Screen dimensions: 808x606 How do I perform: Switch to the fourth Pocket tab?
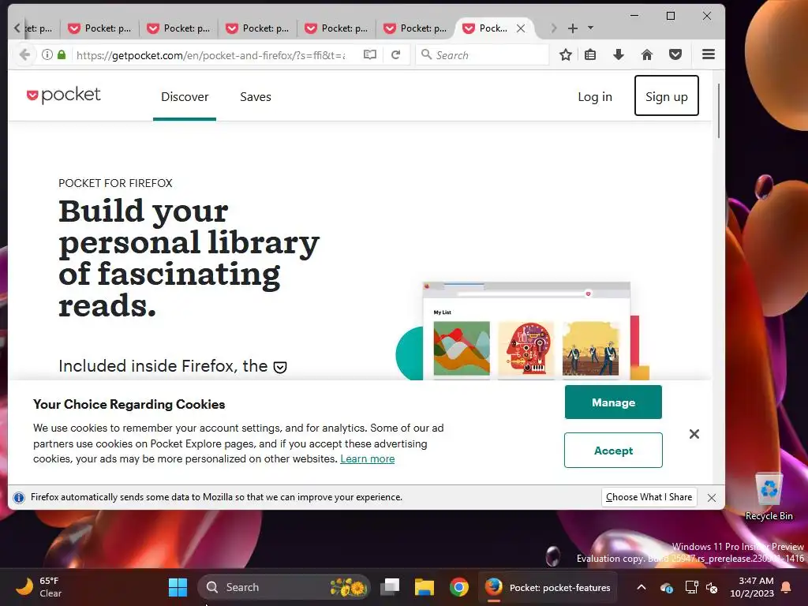pos(258,28)
